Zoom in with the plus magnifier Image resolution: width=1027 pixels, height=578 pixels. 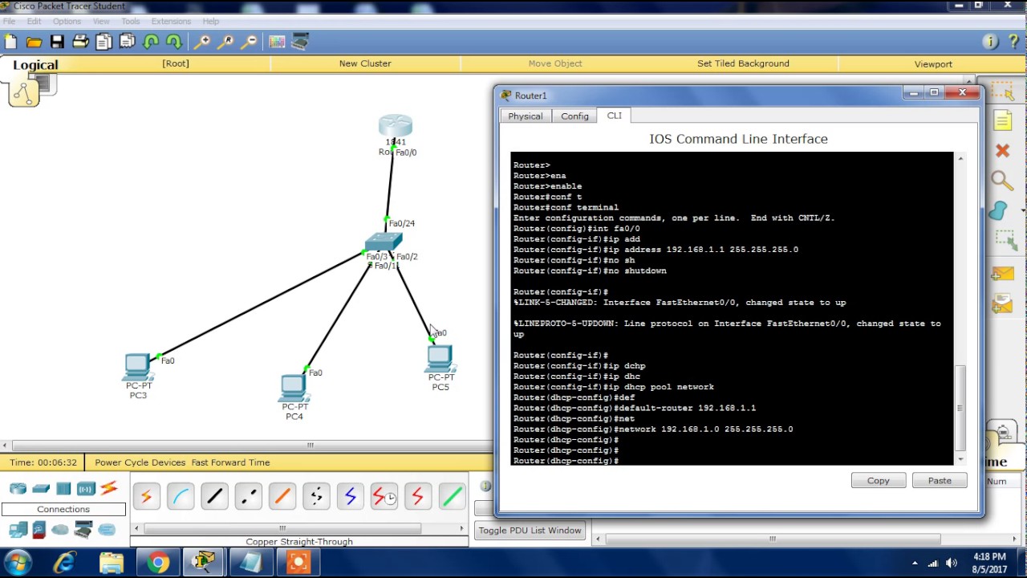pyautogui.click(x=203, y=42)
